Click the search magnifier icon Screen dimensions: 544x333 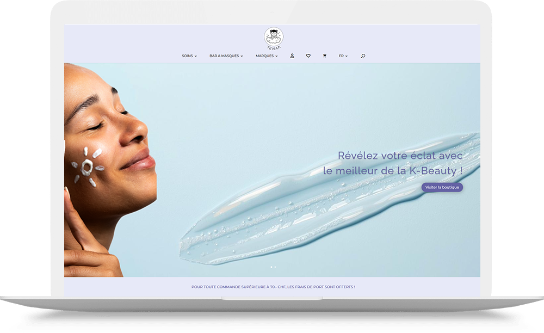tap(363, 56)
